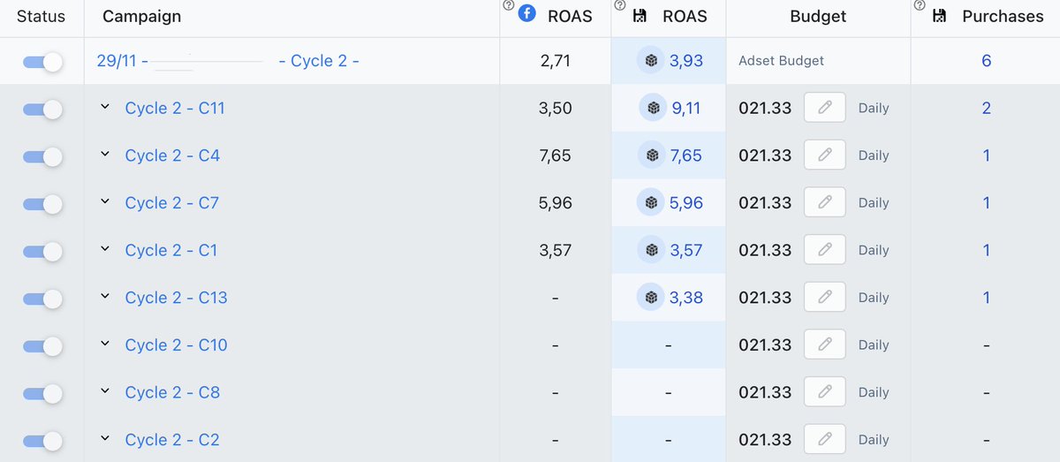Open budget editor for Cycle 2 - C13

click(825, 298)
